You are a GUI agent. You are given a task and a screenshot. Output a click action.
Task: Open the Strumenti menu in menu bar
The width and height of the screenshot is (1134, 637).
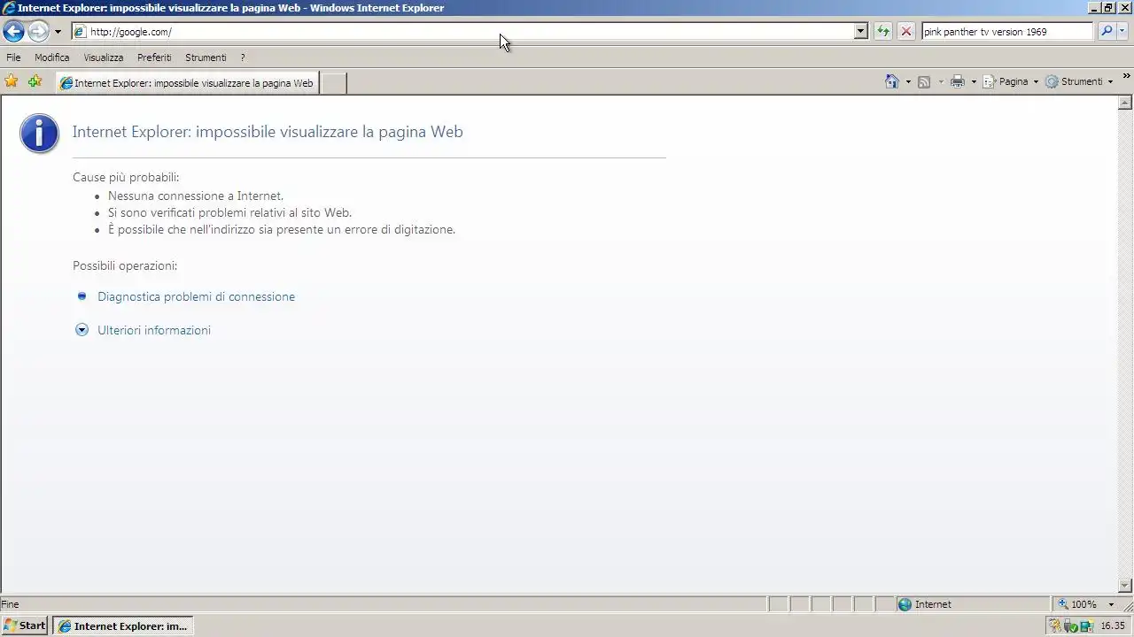(206, 58)
